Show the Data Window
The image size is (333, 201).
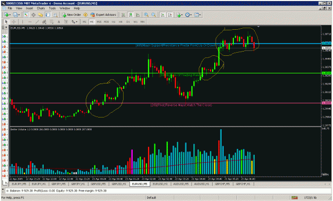click(x=34, y=15)
